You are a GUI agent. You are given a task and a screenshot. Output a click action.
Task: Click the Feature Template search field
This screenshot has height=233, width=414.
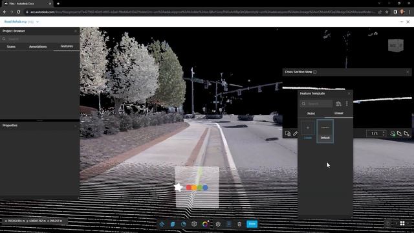(316, 104)
